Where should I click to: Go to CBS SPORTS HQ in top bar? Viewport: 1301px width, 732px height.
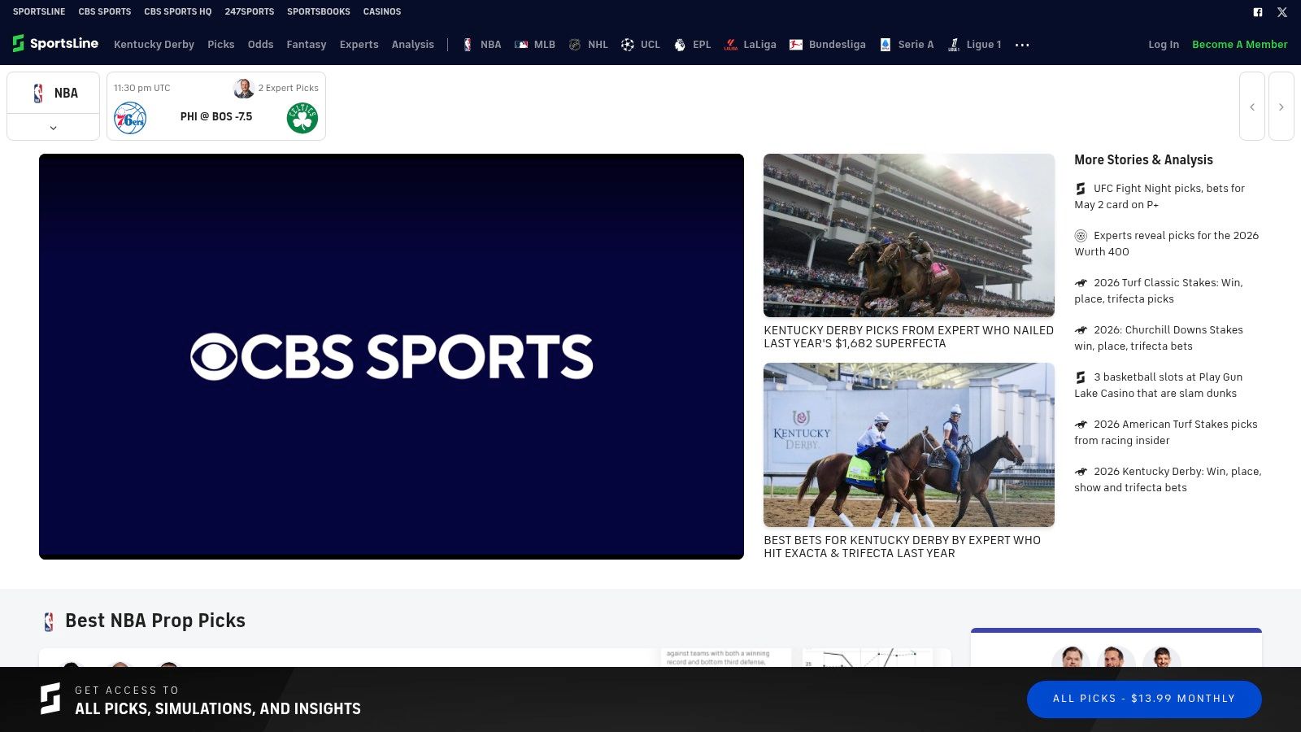(x=177, y=12)
